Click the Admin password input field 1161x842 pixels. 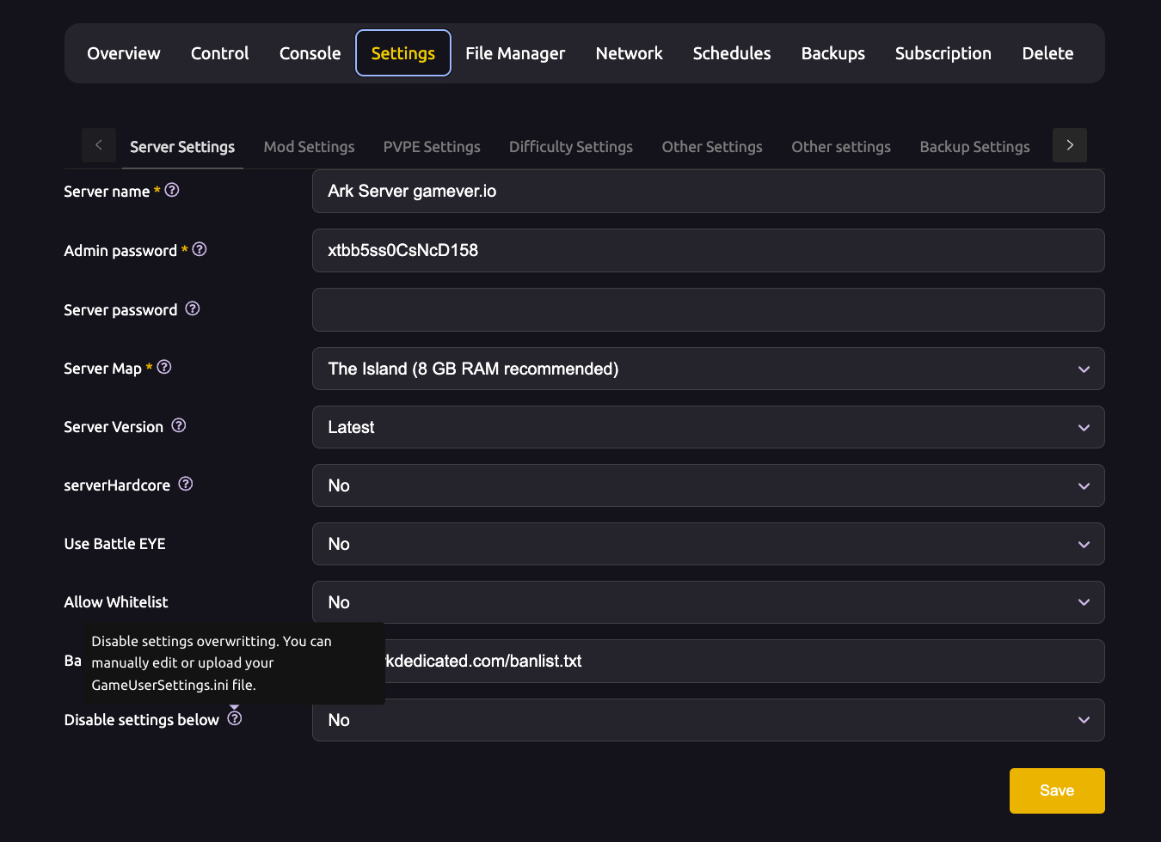coord(708,250)
